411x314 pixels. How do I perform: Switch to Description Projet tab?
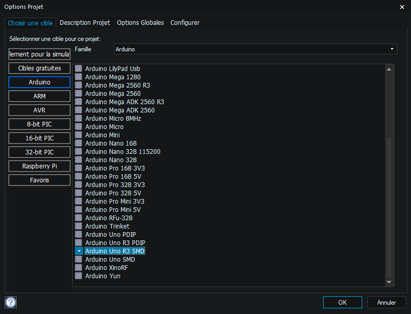click(x=85, y=23)
